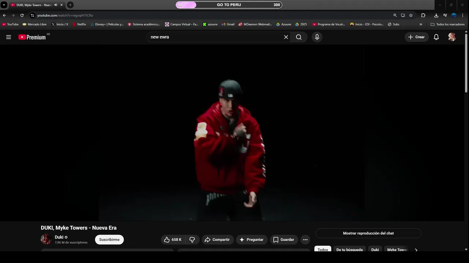Mute the tab via speaker icon
Viewport: 469px width, 263px height.
point(56,5)
